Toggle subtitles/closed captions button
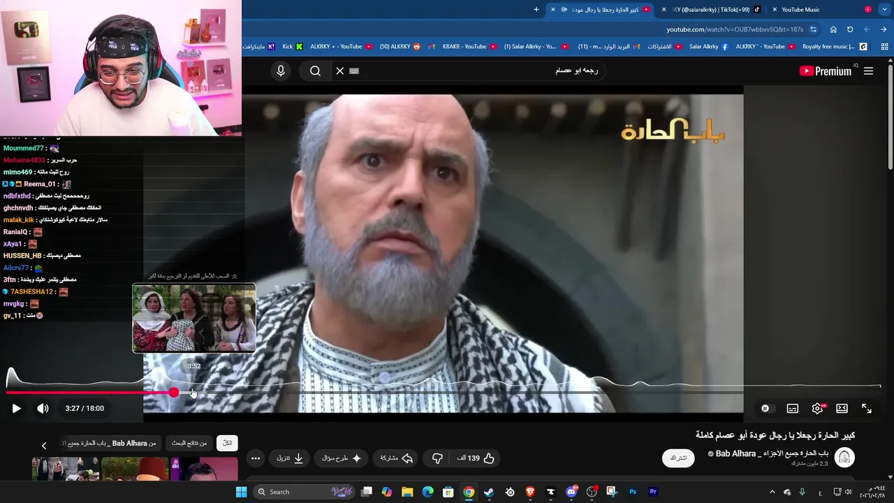894x503 pixels. (x=792, y=408)
